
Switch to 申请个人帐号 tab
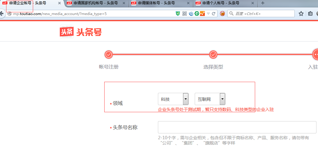click(221, 3)
